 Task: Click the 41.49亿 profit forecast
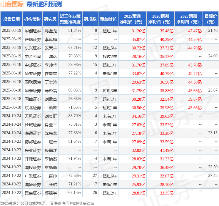[x=167, y=150]
